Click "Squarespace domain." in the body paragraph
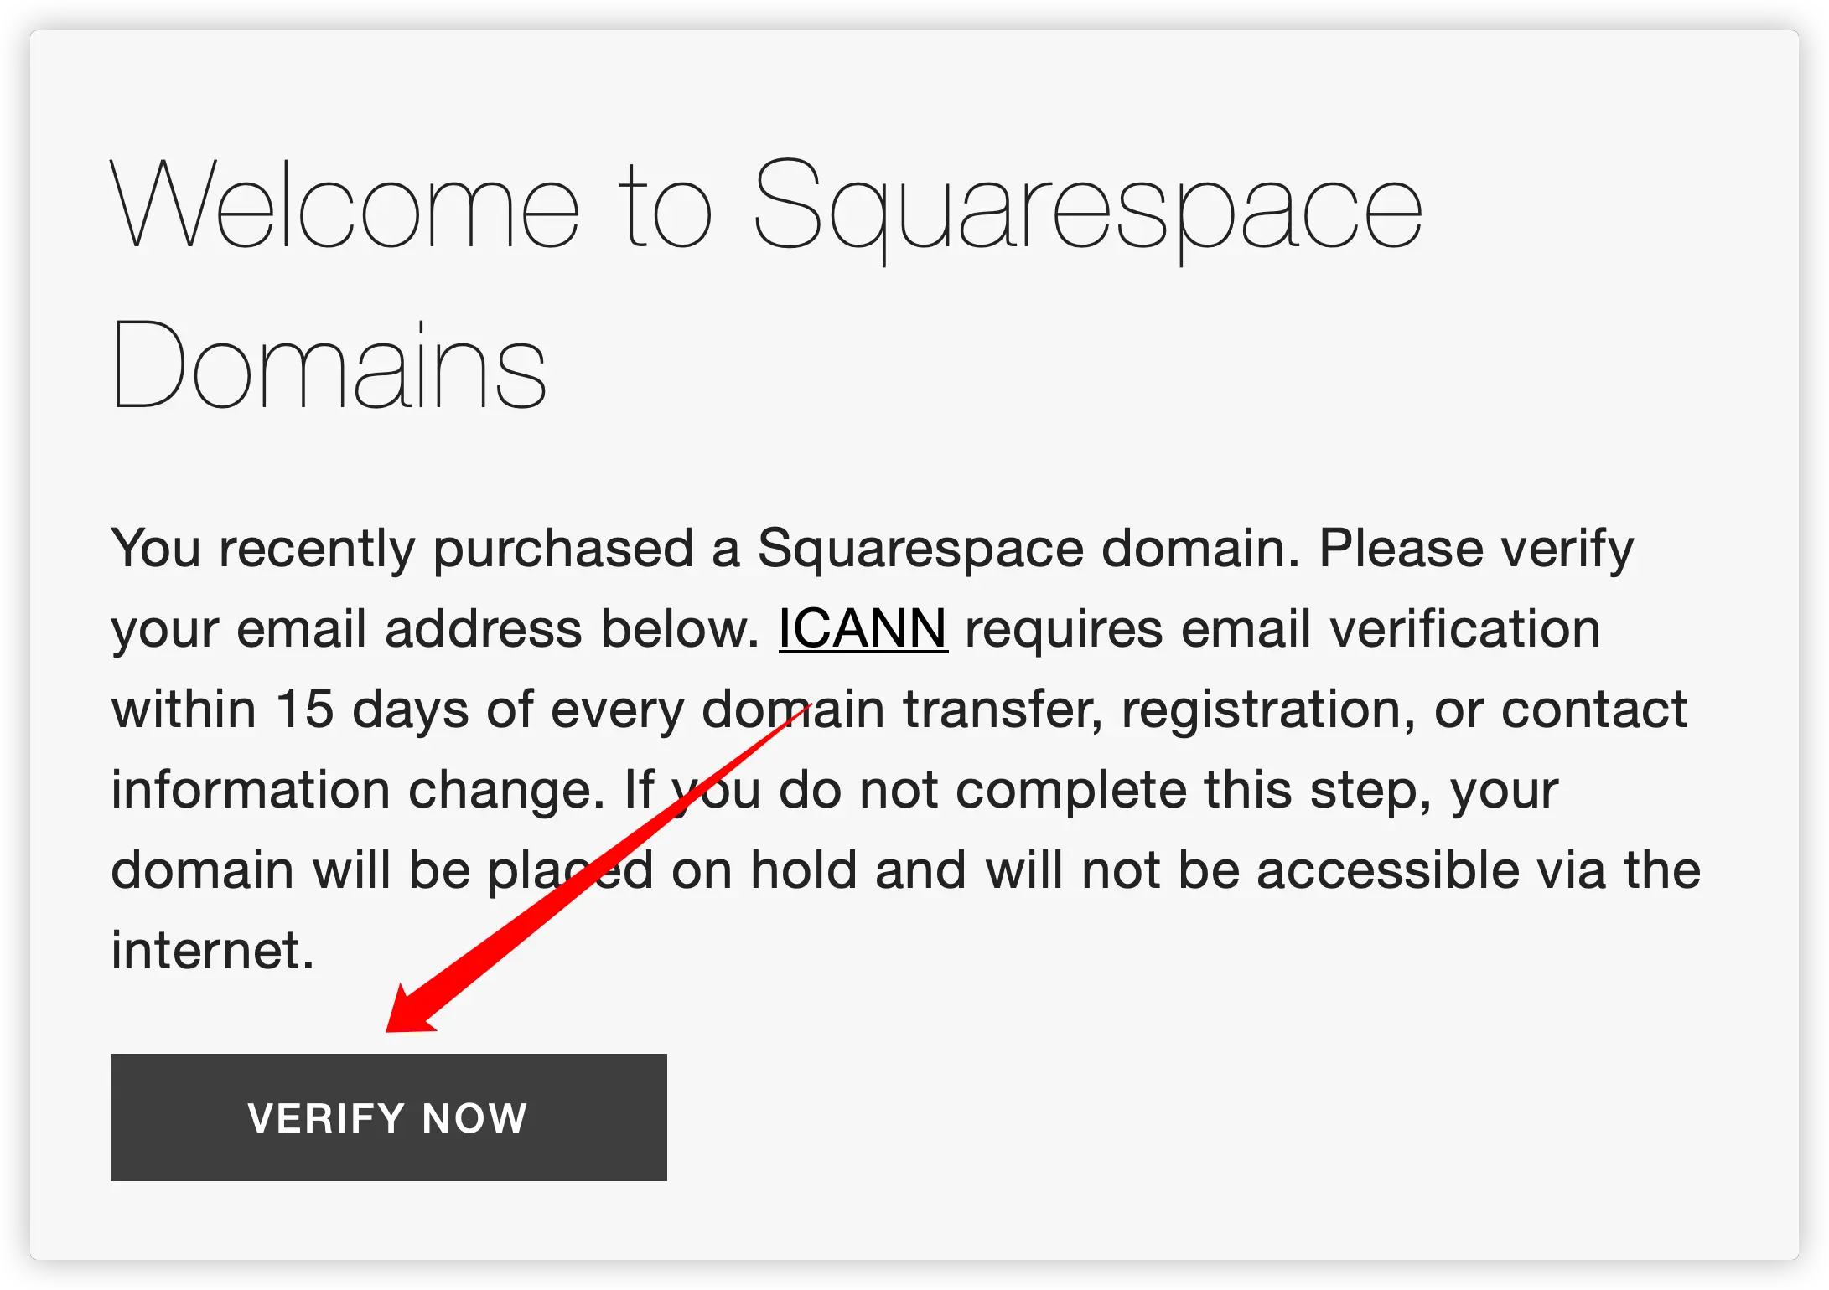The image size is (1829, 1290). (x=1028, y=550)
